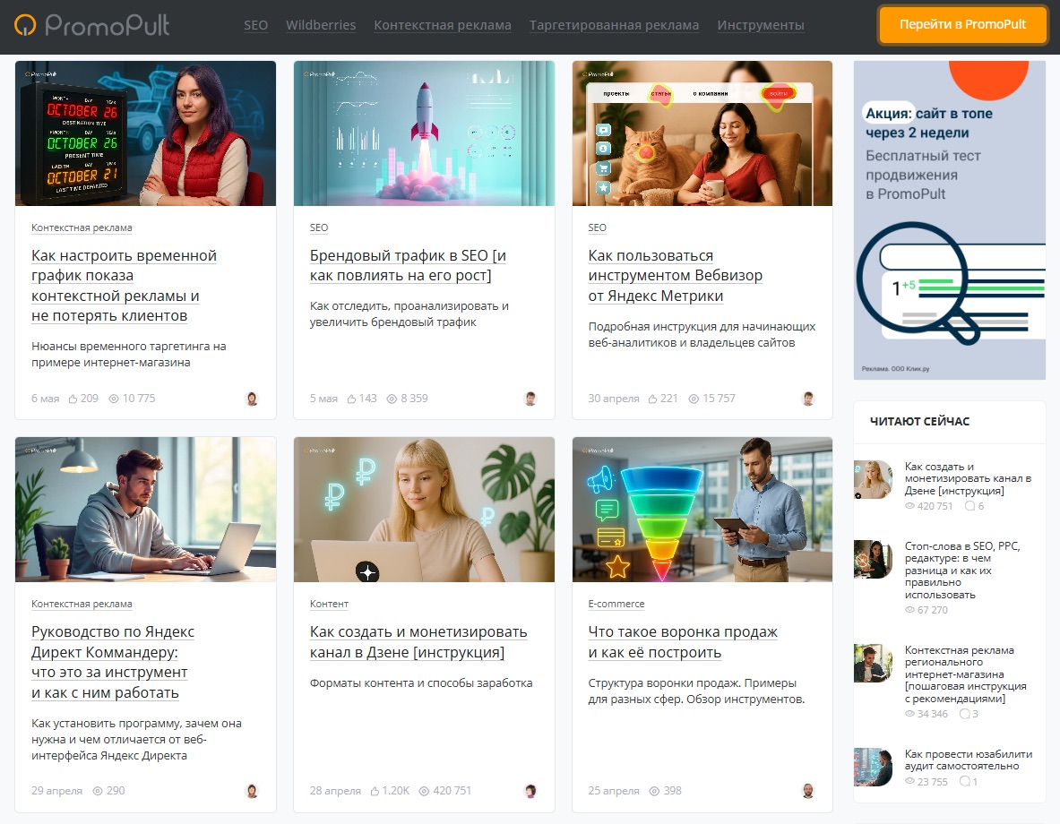Click sidebar eye icon showing 23 755
This screenshot has width=1060, height=824.
[909, 781]
